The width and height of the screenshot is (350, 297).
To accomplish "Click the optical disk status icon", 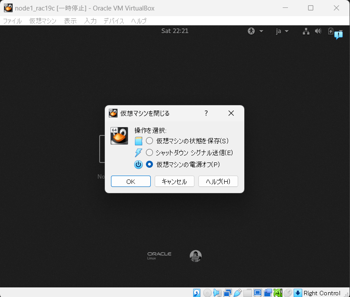I will (x=208, y=293).
